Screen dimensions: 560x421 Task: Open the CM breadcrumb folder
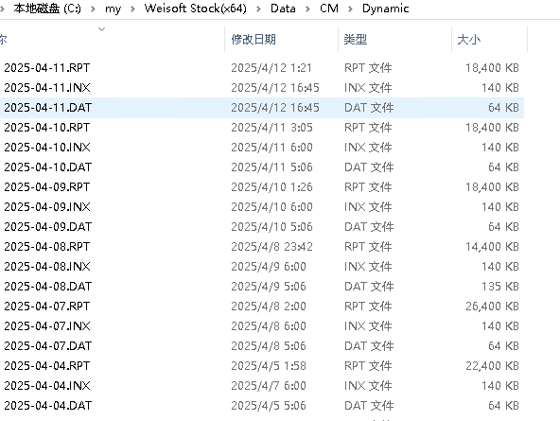[x=329, y=9]
